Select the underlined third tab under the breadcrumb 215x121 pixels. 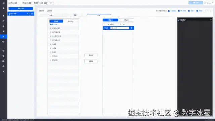coord(99,15)
